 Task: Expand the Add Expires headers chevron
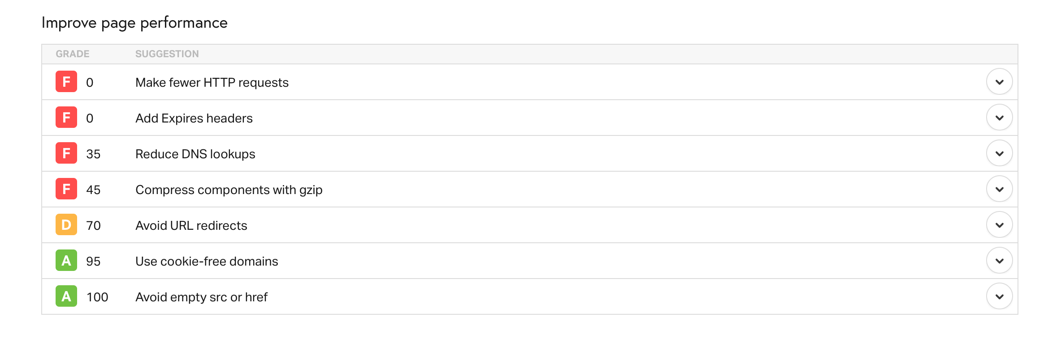(999, 118)
